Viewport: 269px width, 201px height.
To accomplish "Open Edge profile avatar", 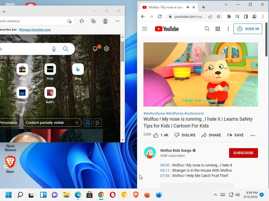I will 105,21.
